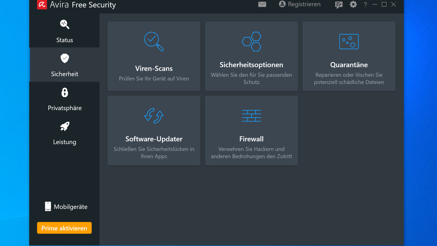Click the Registrieren account link

(x=299, y=4)
